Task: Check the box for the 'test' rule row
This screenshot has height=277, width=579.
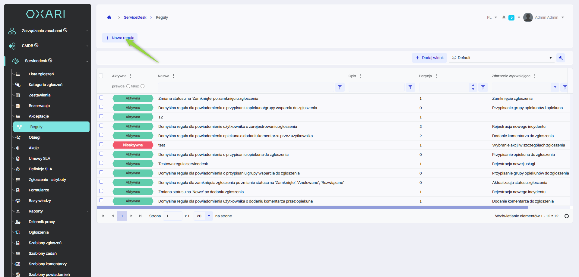Action: coord(101,144)
